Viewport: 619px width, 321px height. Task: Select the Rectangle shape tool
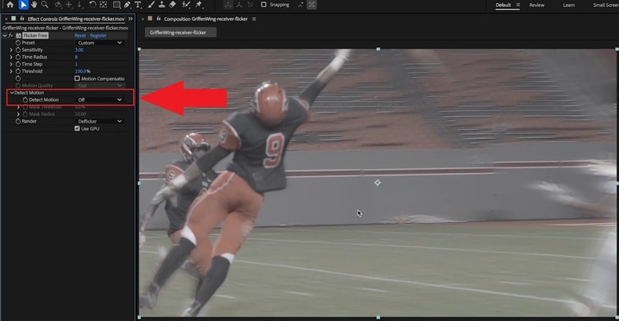[117, 5]
